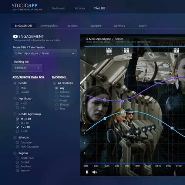Click purple curve point at scene 1

[105, 100]
